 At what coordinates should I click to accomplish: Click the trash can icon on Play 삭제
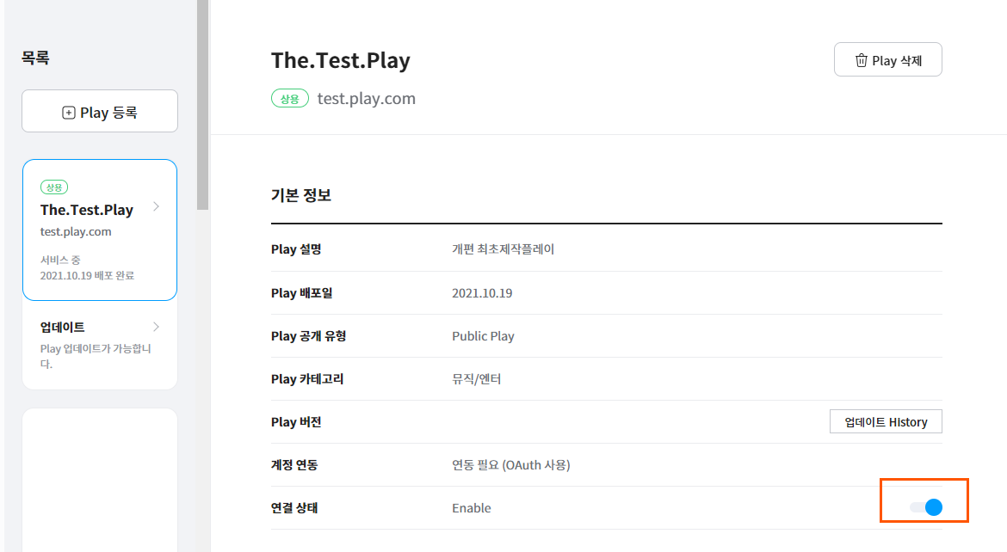(x=861, y=60)
